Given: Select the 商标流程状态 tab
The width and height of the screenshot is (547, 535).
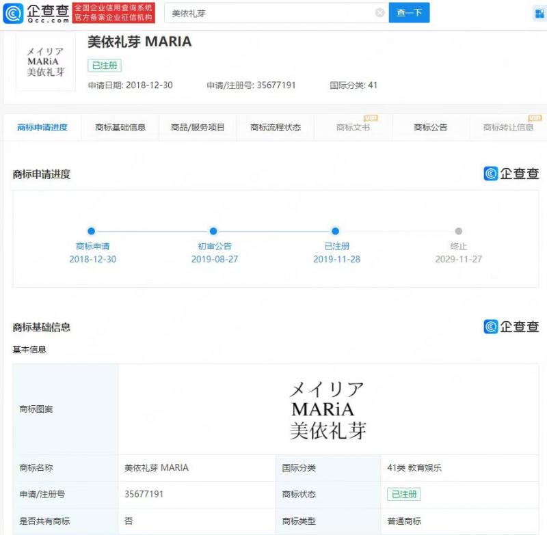Looking at the screenshot, I should (x=276, y=127).
